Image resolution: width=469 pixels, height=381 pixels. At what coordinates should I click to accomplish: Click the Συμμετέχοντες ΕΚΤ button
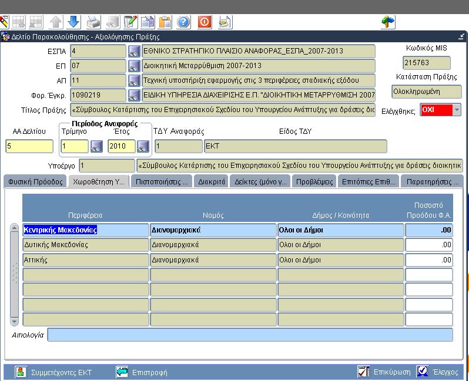click(x=54, y=372)
